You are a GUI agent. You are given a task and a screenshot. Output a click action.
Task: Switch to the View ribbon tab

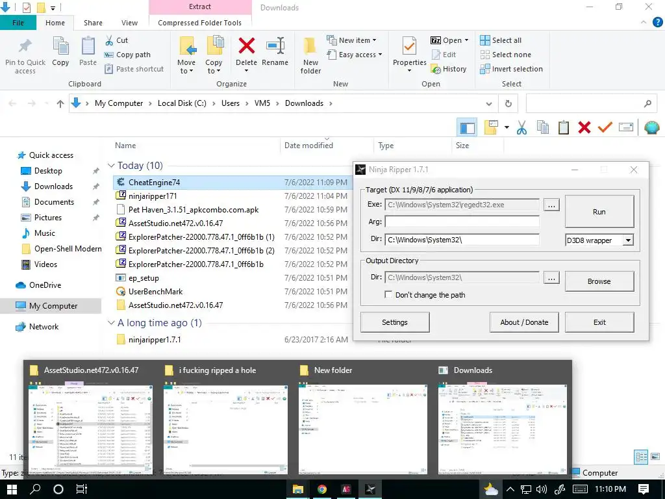(x=129, y=23)
